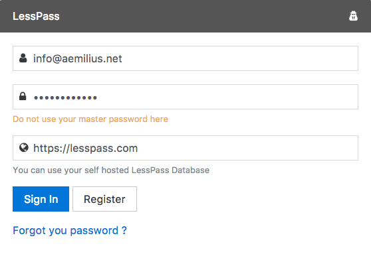Click the orange master password warning text
The height and width of the screenshot is (262, 371).
(90, 119)
